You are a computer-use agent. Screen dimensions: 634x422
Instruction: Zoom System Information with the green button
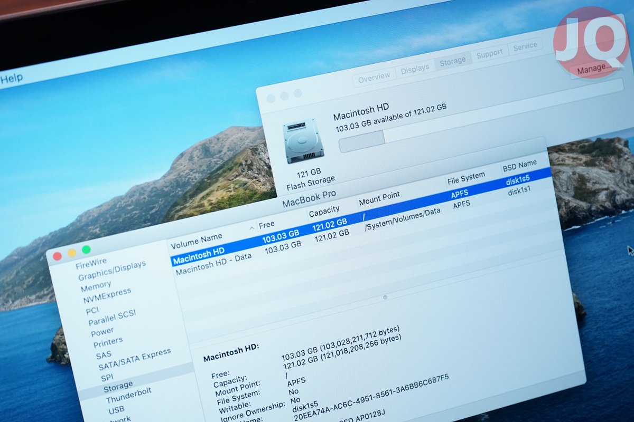[x=86, y=250]
